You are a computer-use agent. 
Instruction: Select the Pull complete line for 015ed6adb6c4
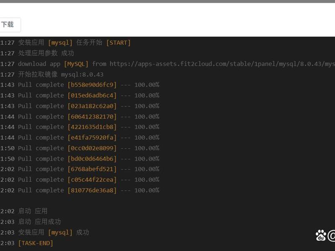[x=80, y=95]
